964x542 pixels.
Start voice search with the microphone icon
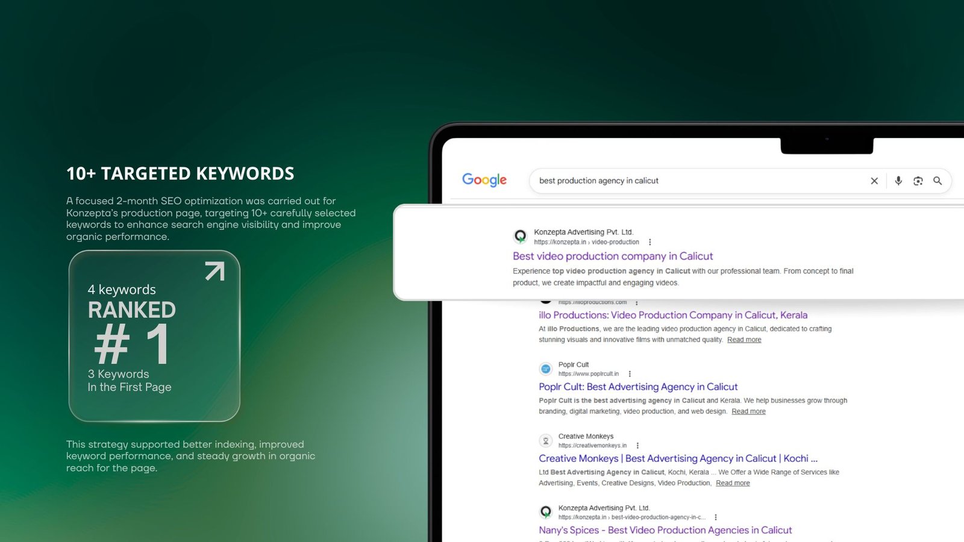pos(898,181)
